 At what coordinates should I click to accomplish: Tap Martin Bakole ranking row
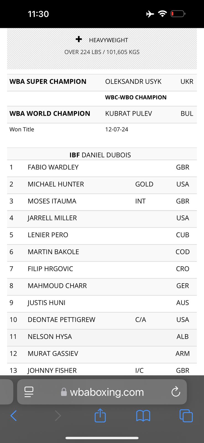tap(53, 252)
